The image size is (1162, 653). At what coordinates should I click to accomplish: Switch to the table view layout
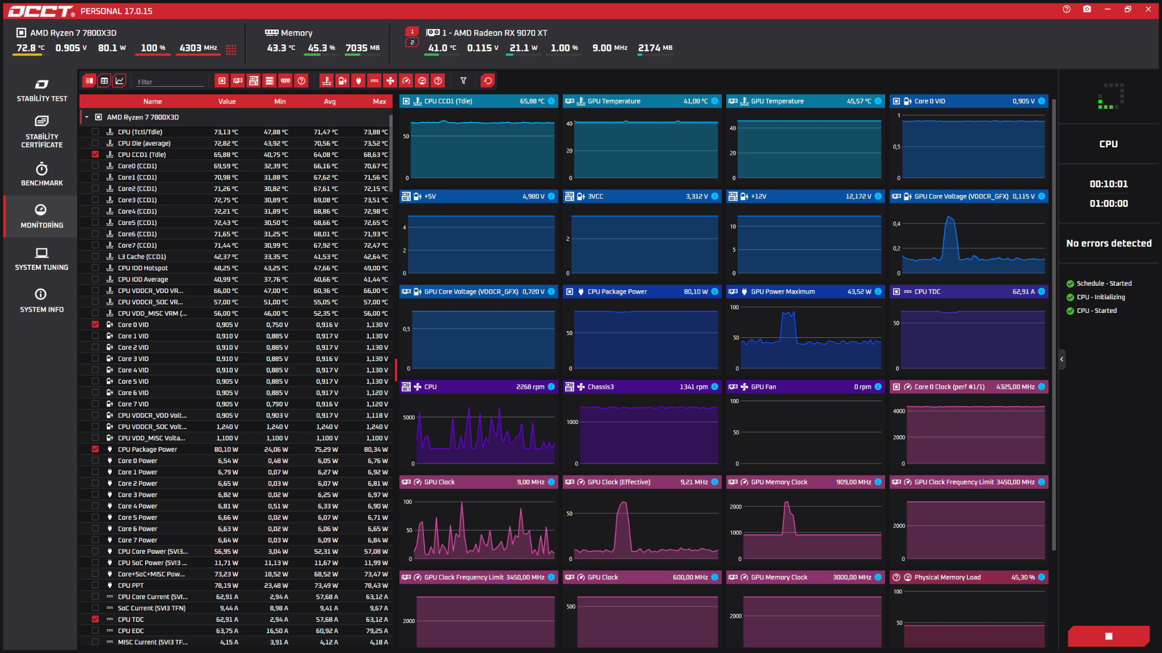104,81
